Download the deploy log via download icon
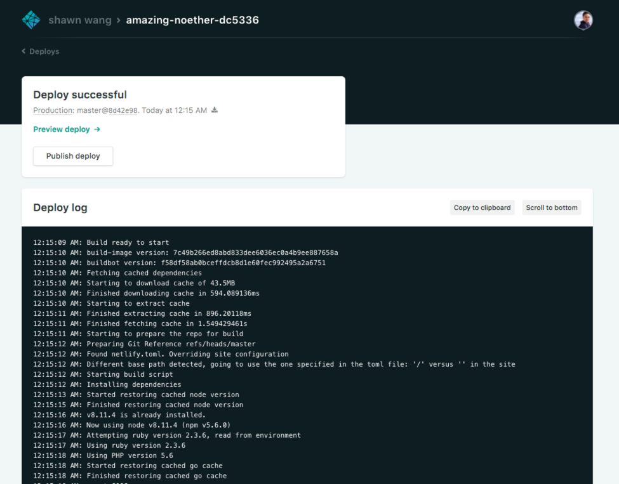Screen dimensions: 619x484 [213, 109]
